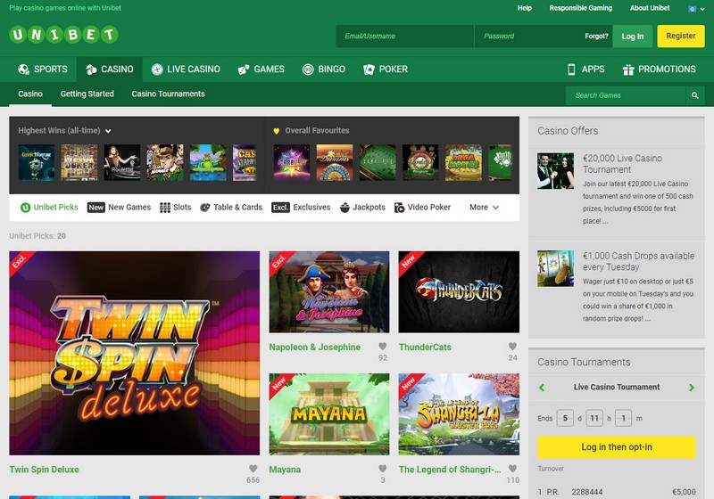Open the Starburst game thumbnail
Viewport: 714px width, 499px height.
pyautogui.click(x=292, y=162)
